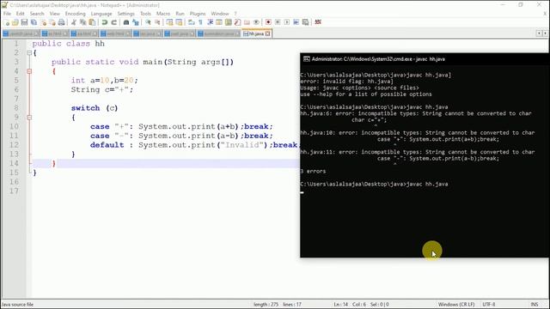550x309 pixels.
Task: Click the Paste toolbar icon
Action: 92,22
